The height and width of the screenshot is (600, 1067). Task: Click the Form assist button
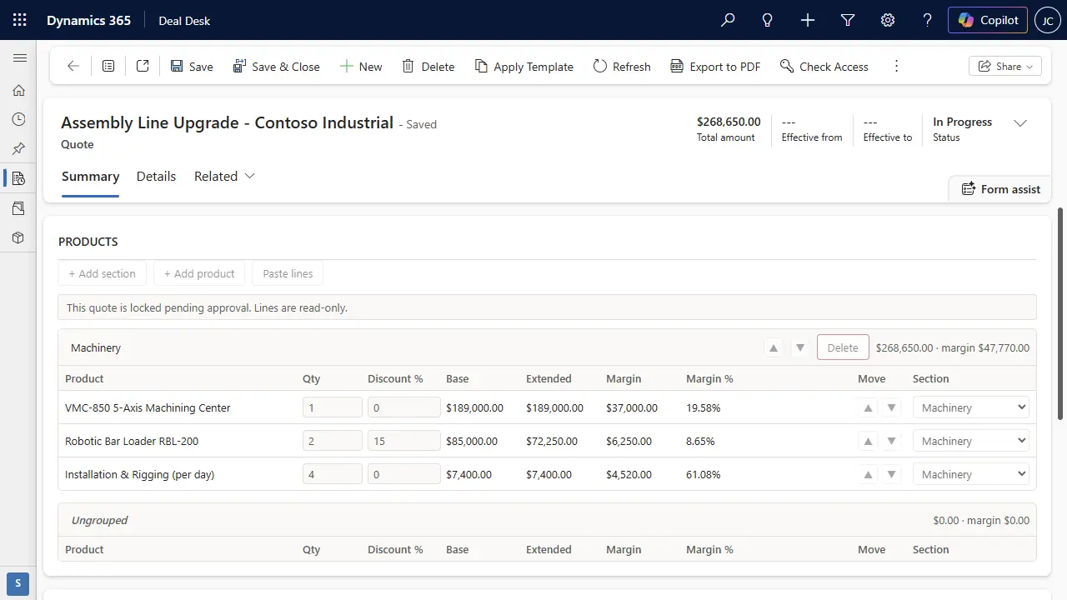(x=1000, y=189)
